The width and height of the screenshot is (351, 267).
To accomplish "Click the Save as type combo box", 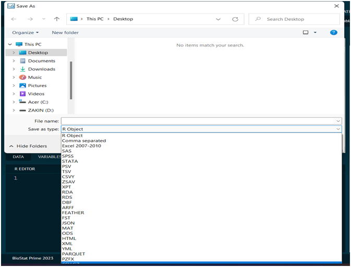I will point(201,129).
